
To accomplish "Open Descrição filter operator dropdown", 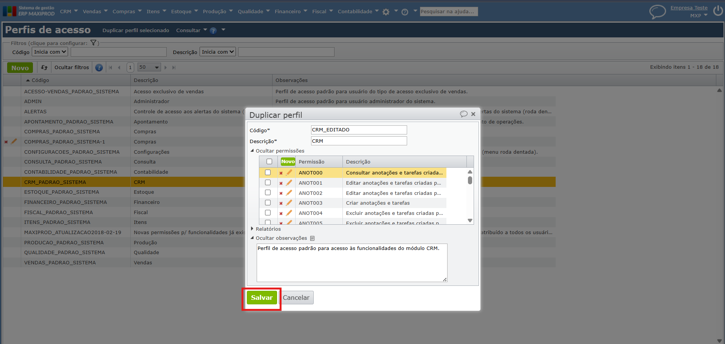I will [218, 52].
